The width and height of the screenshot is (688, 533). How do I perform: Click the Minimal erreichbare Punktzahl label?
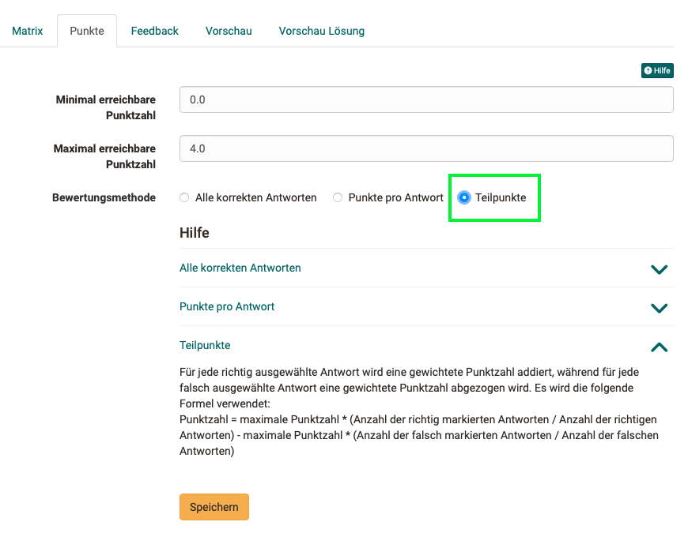[105, 107]
